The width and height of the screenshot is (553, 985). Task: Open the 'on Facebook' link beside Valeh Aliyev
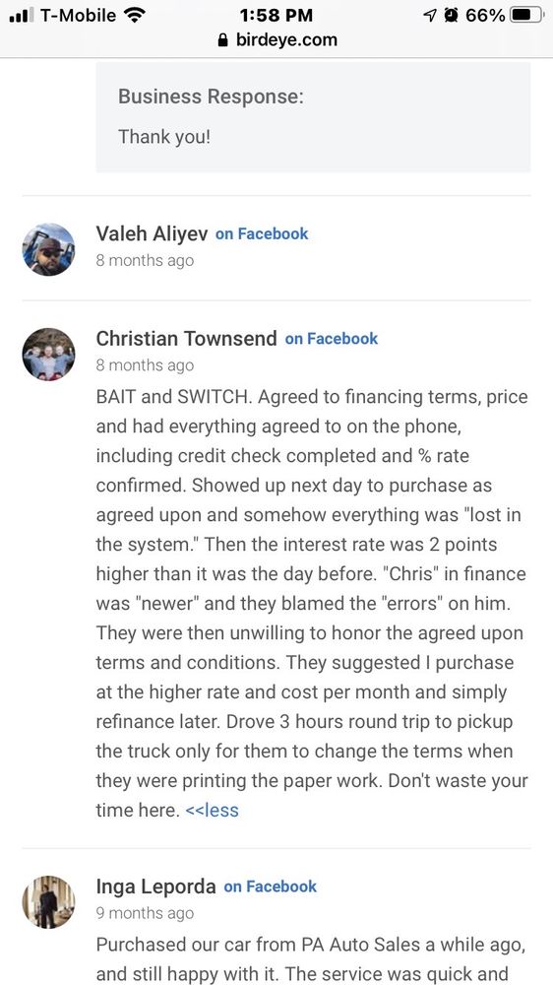(262, 234)
